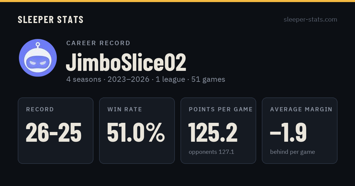355x186 pixels.
Task: Open the sleeper-stats.com link
Action: click(310, 19)
